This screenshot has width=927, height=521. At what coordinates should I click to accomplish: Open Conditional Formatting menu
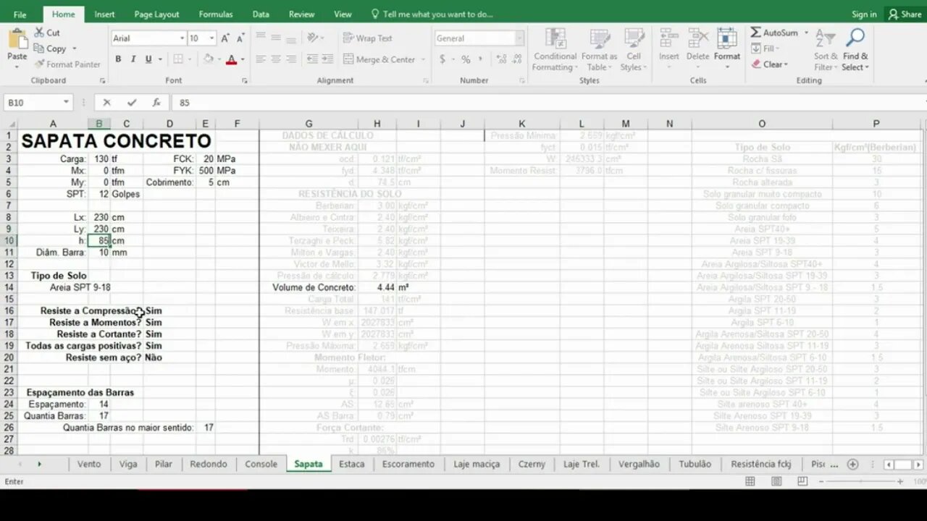[x=555, y=50]
